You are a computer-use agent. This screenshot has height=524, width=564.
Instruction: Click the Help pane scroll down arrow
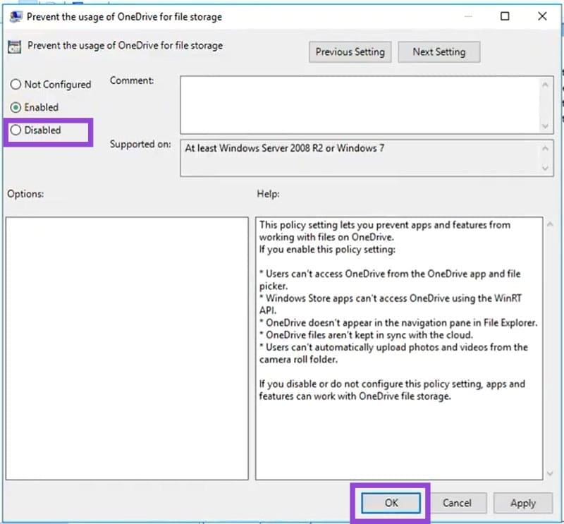(550, 473)
